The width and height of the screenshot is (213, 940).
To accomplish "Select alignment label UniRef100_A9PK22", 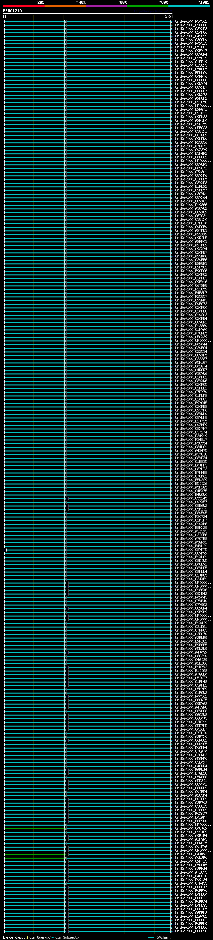I will click(x=191, y=117).
